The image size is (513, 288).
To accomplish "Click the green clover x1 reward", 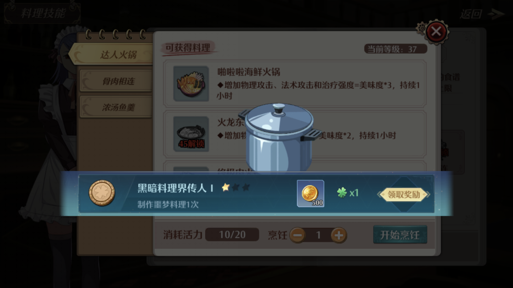I will 348,193.
